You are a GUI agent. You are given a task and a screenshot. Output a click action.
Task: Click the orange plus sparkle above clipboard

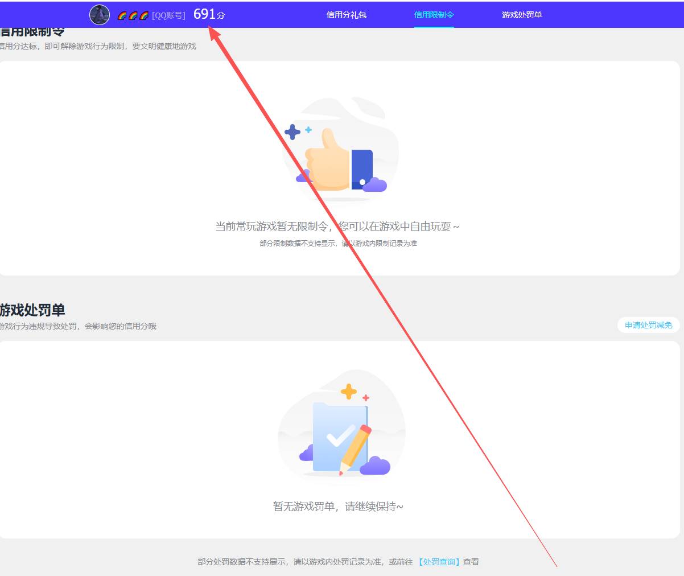pyautogui.click(x=348, y=392)
